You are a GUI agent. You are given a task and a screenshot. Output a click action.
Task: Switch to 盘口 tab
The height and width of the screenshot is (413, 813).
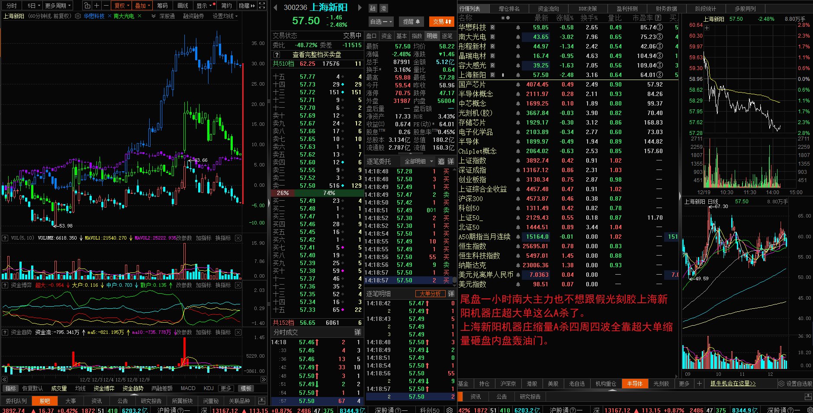pyautogui.click(x=371, y=36)
